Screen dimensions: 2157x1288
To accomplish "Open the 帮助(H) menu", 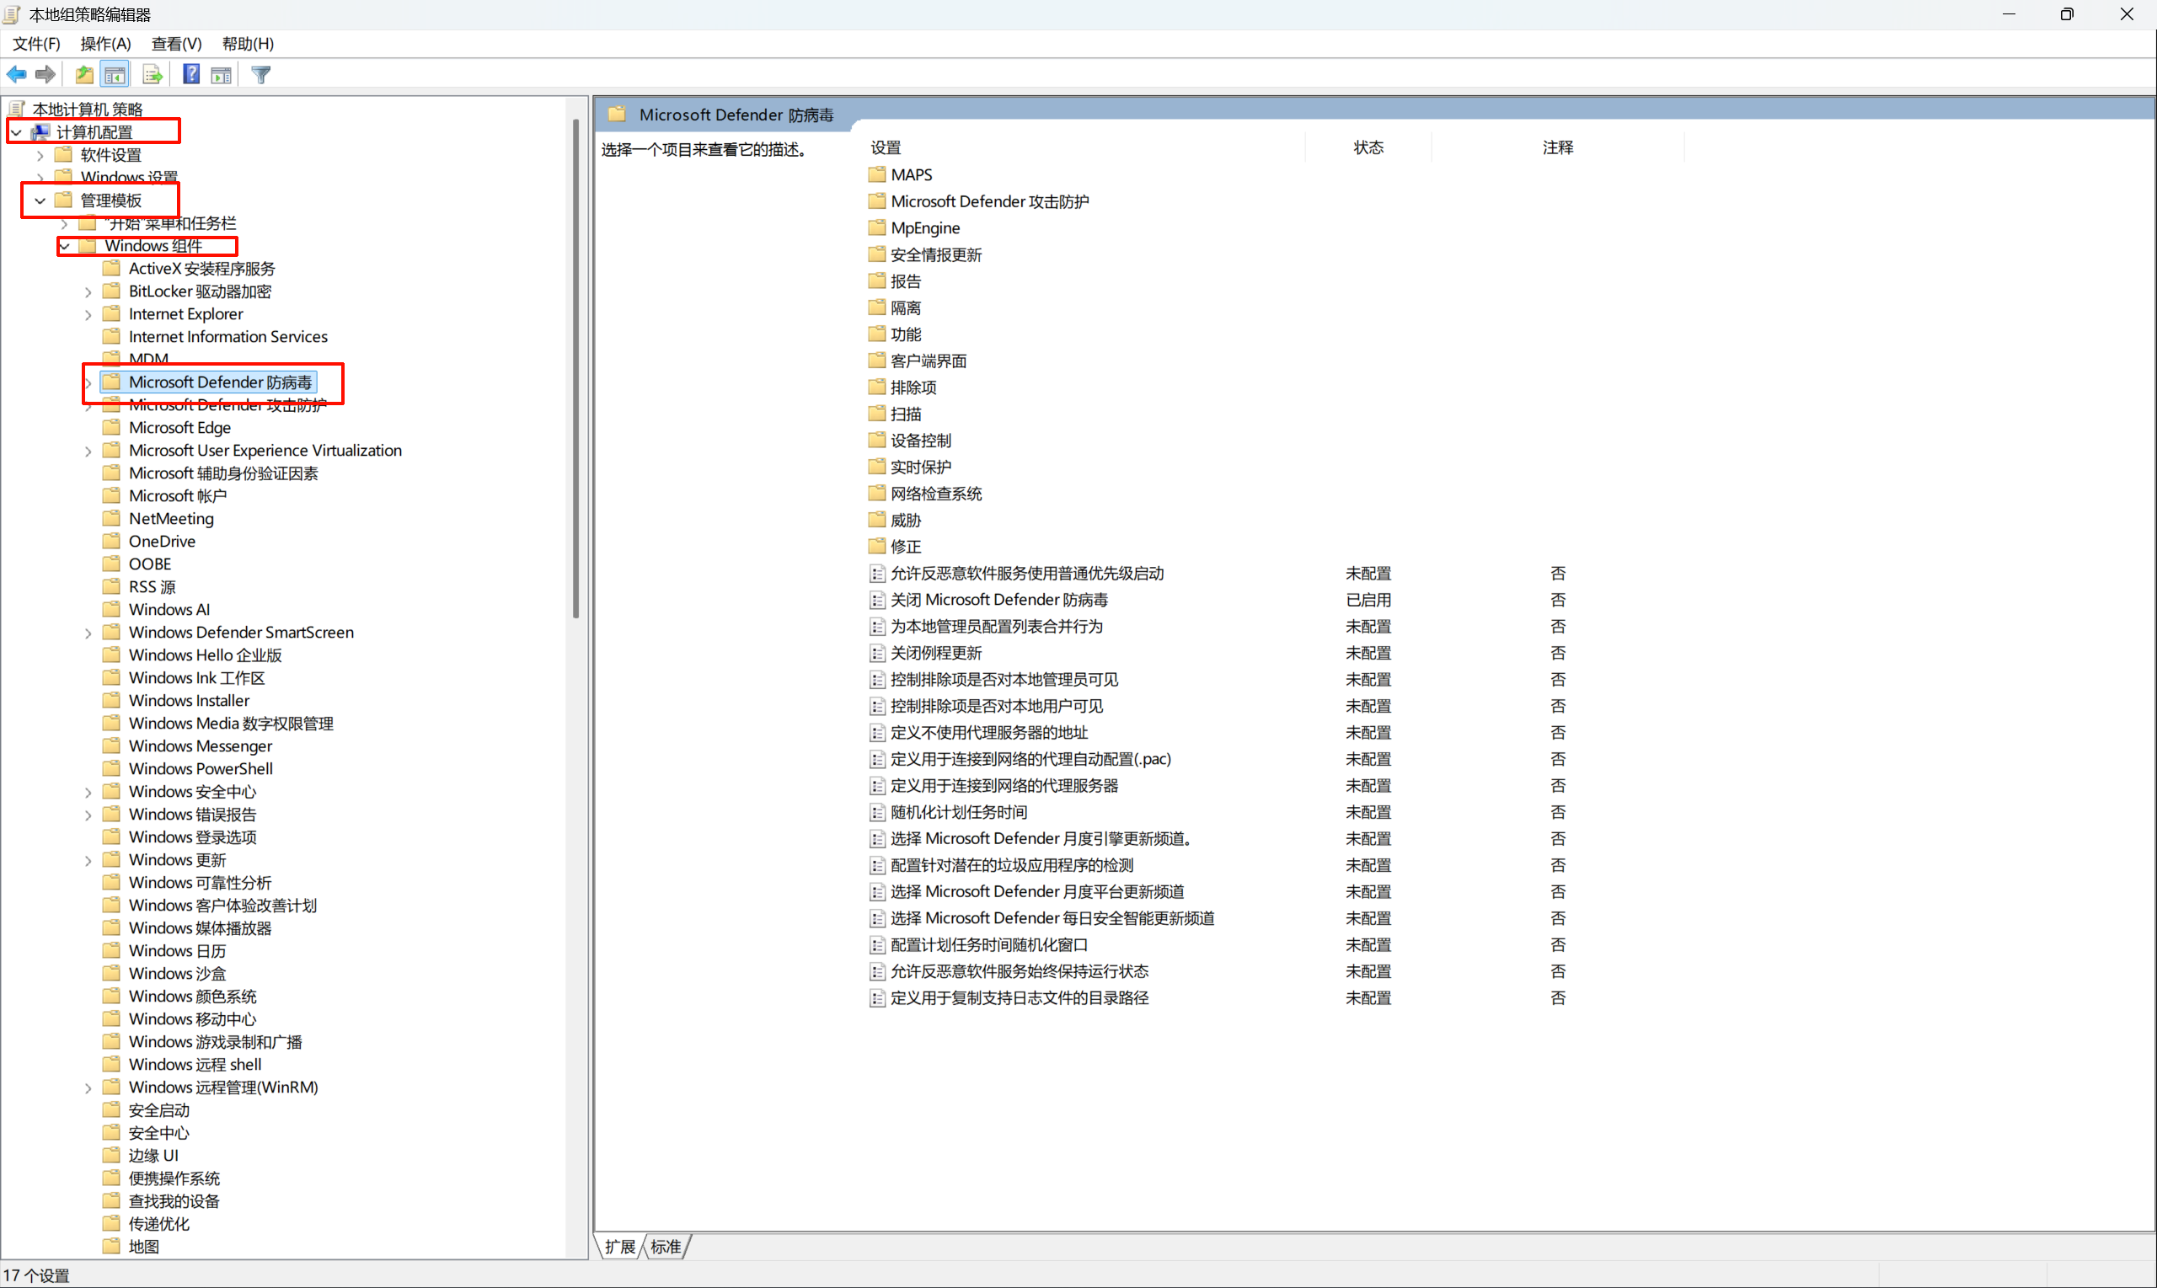I will point(248,44).
